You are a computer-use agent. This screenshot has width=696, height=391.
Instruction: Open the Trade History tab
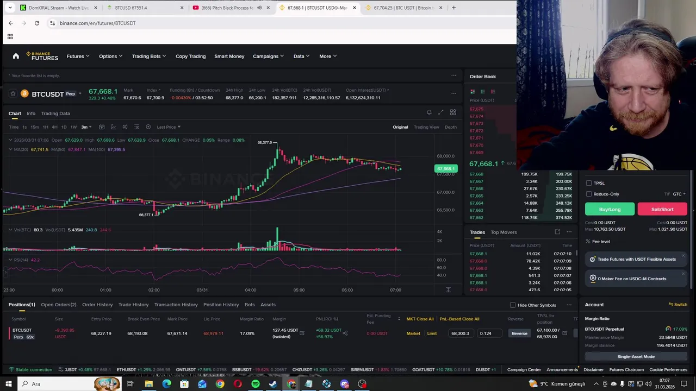[133, 305]
